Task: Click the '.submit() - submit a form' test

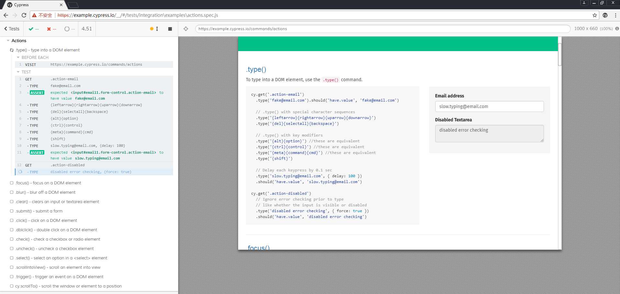Action: [39, 211]
